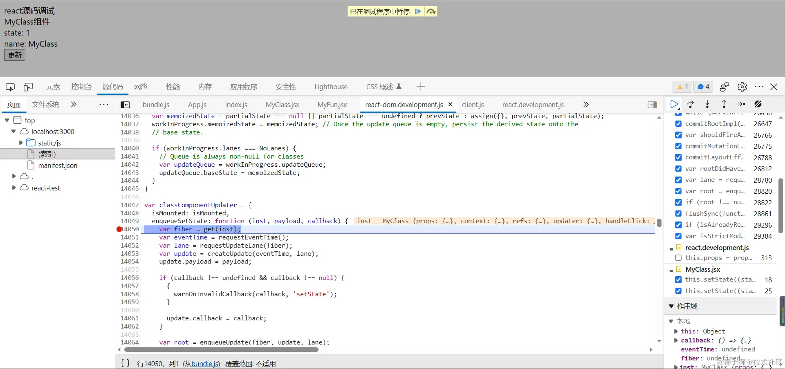The image size is (785, 369).
Task: Switch to the 控制台 Console tab
Action: [81, 87]
